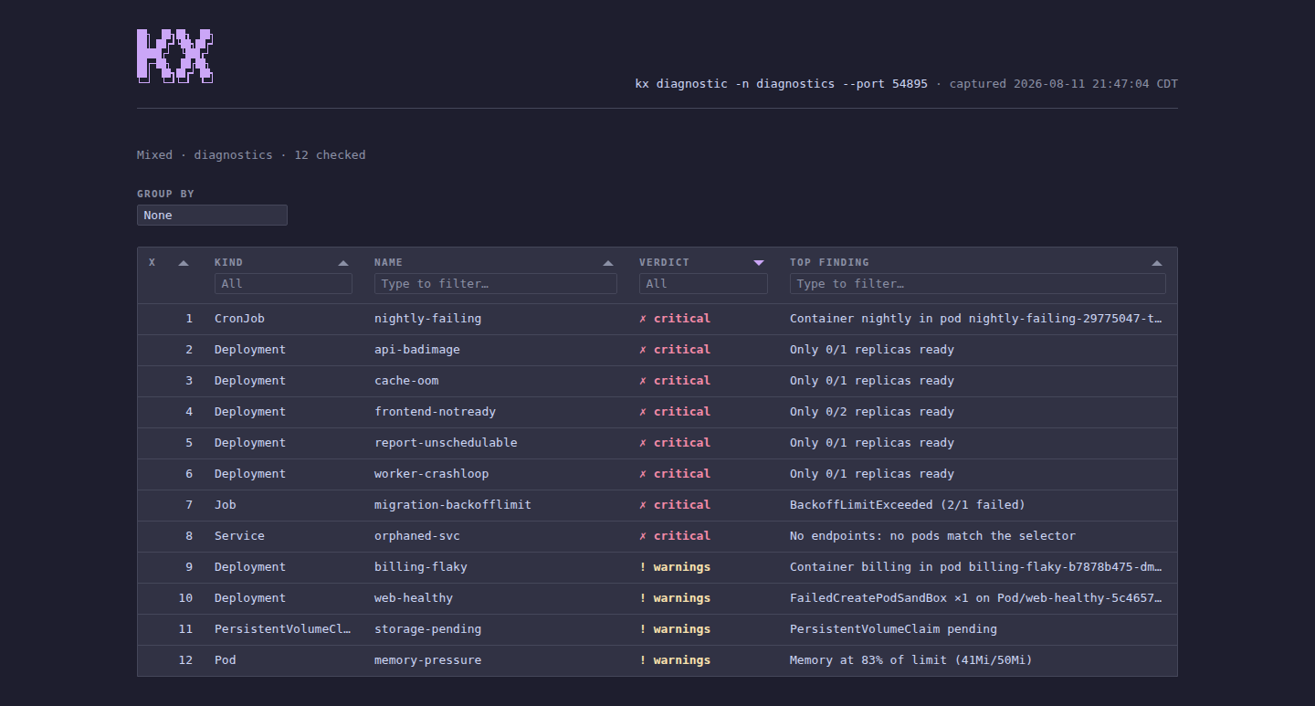Click 'PersistentVolumeClaim pending' finding
1315x706 pixels.
893,629
